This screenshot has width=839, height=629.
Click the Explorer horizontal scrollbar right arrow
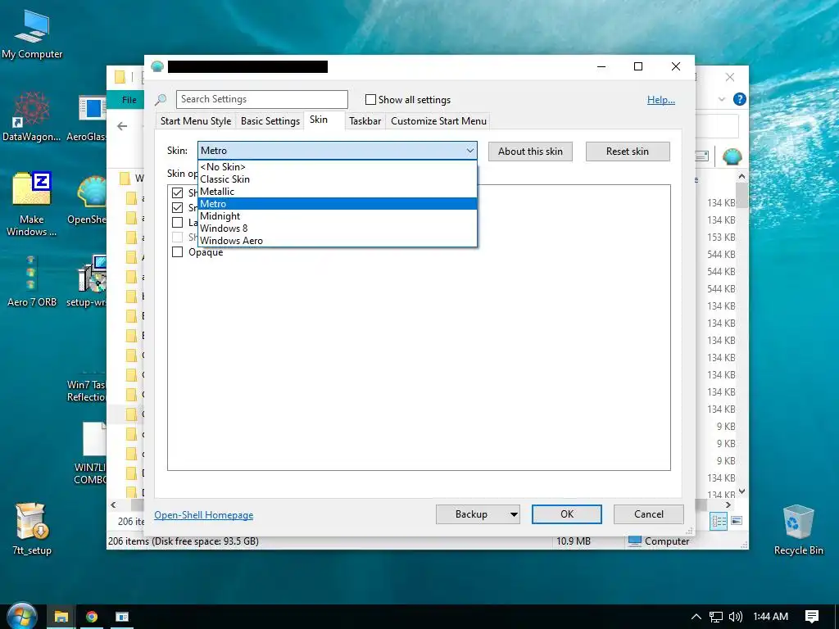tap(728, 505)
